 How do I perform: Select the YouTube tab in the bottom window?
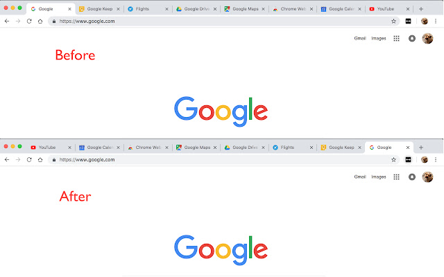[46, 148]
